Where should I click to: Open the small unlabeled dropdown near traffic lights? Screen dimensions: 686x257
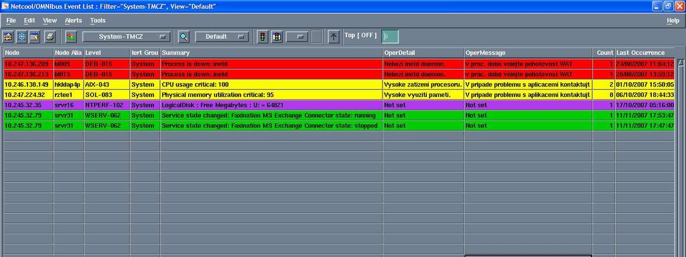pyautogui.click(x=297, y=37)
